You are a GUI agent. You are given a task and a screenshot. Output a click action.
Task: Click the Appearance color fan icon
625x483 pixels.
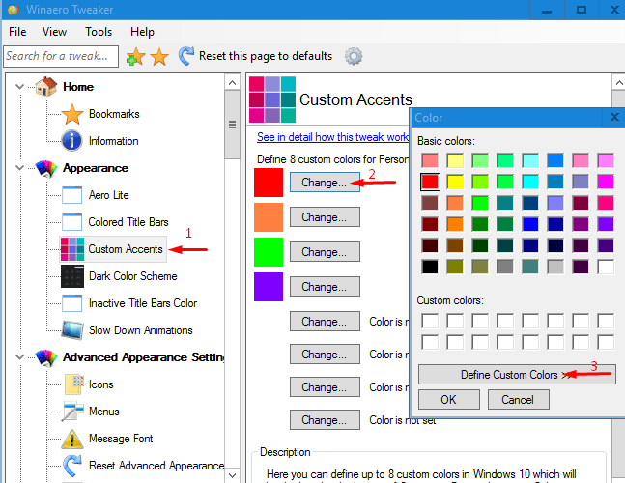point(46,168)
